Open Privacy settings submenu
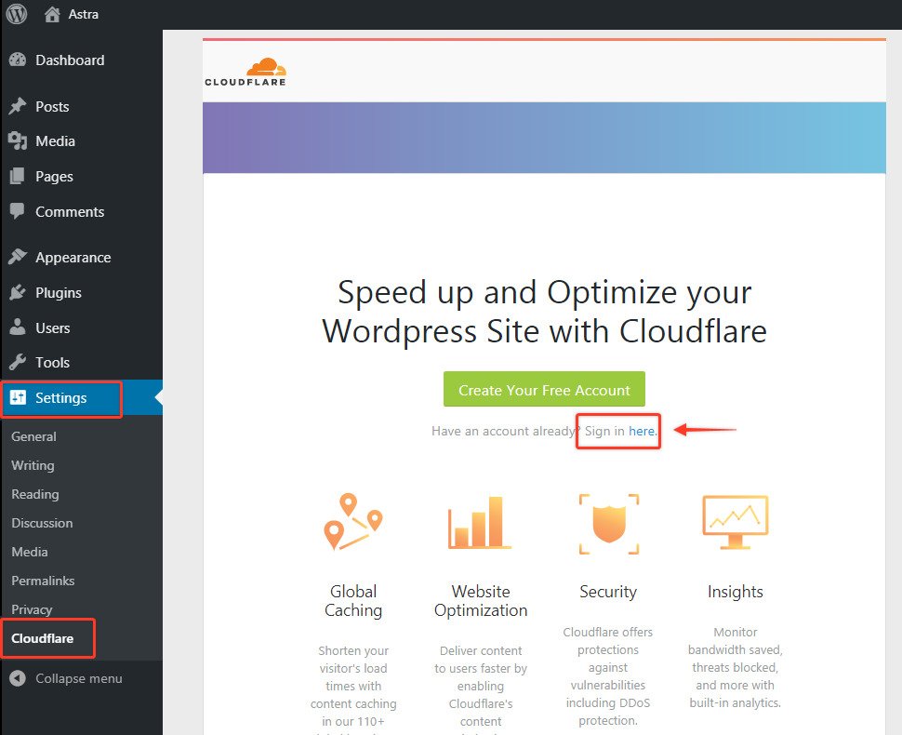The image size is (902, 735). click(32, 609)
